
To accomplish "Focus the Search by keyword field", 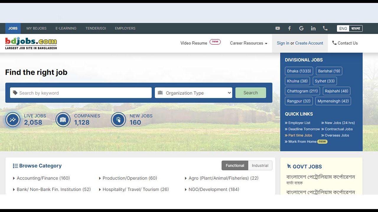I will pos(81,93).
